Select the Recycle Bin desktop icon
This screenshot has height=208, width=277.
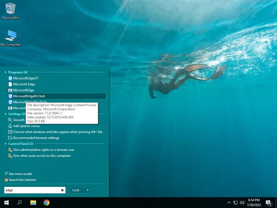[11, 11]
